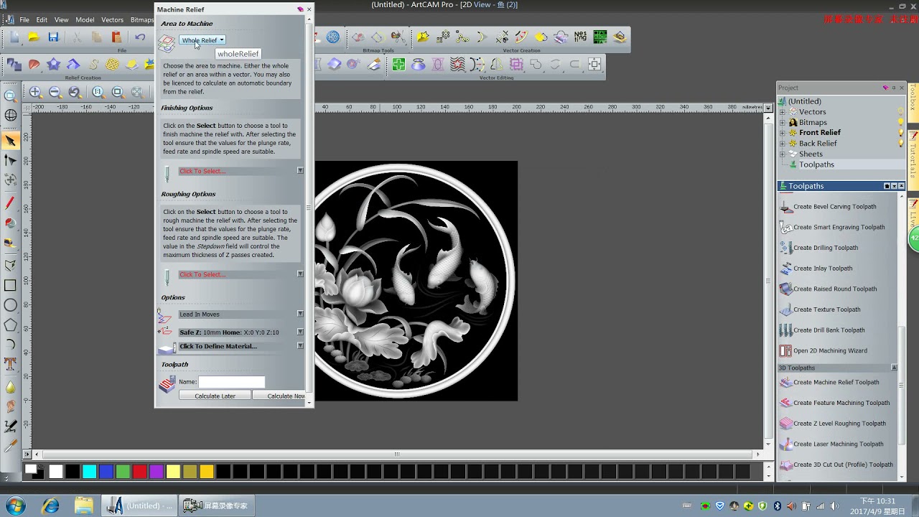The image size is (919, 517).
Task: Expand the Vectors tree node
Action: pos(783,112)
